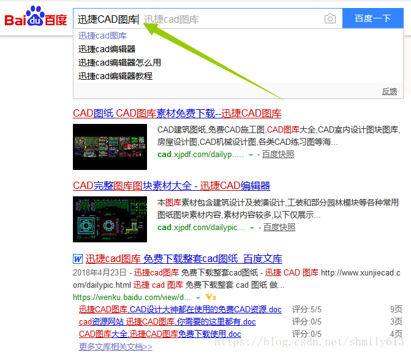This screenshot has width=411, height=354.
Task: Click the 9页 page count
Action: coord(396,309)
